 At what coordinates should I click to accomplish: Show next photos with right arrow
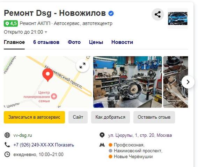point(188,82)
